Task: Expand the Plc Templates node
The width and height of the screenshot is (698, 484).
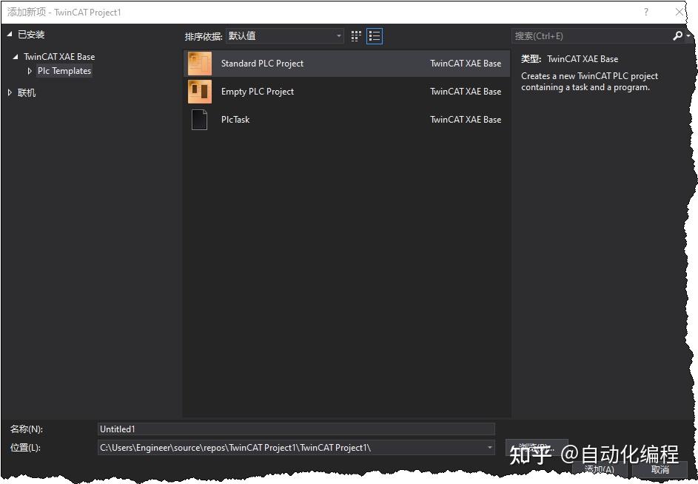Action: pyautogui.click(x=30, y=71)
